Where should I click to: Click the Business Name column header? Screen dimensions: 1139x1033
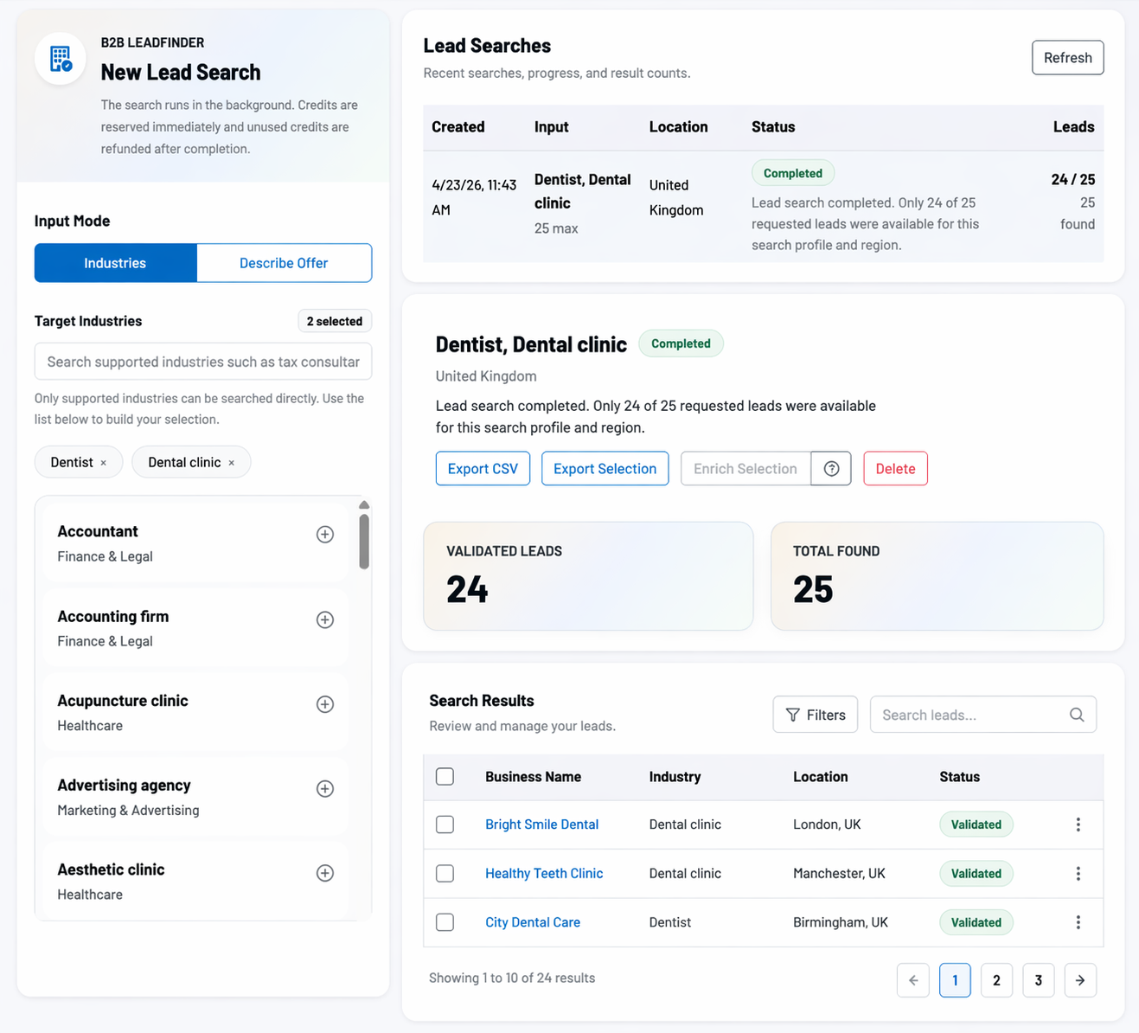tap(533, 777)
